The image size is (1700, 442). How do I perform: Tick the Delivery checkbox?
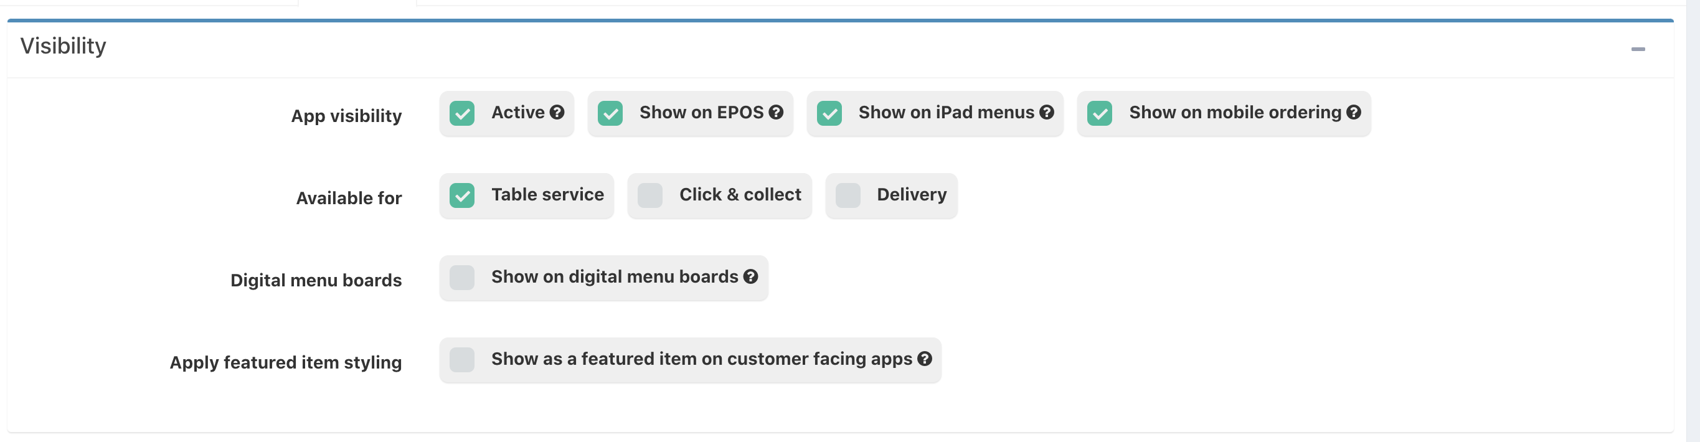click(848, 196)
